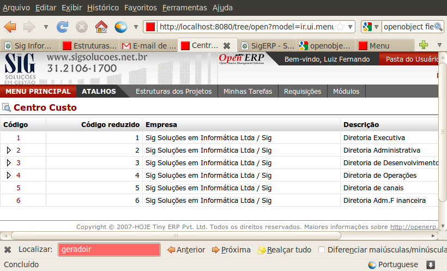Select ATALHOS
Screen dimensions: 447x271
point(99,91)
